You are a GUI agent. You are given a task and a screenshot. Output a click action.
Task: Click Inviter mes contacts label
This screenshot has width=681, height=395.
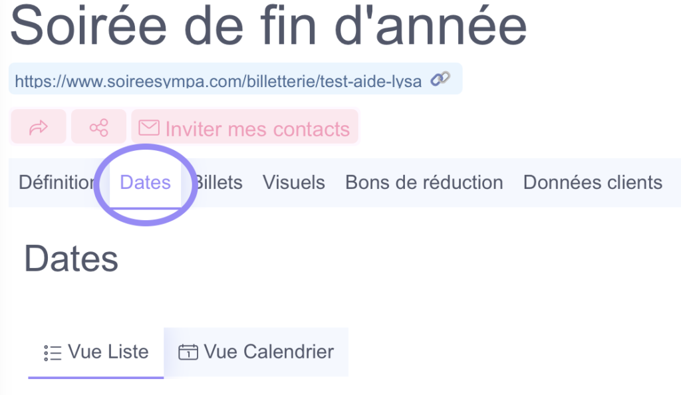(257, 129)
